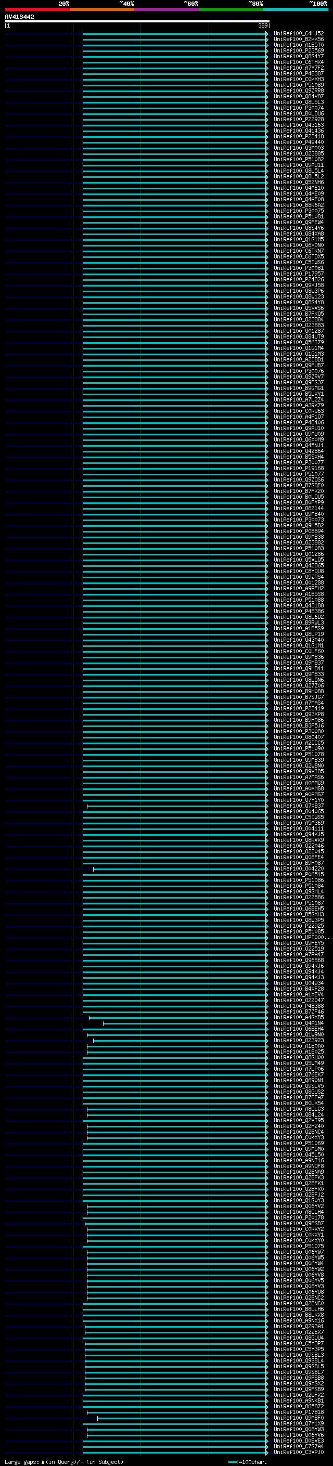Click label UniRef100_P48387
Viewport: 333px width, 1466px height.
[x=298, y=73]
